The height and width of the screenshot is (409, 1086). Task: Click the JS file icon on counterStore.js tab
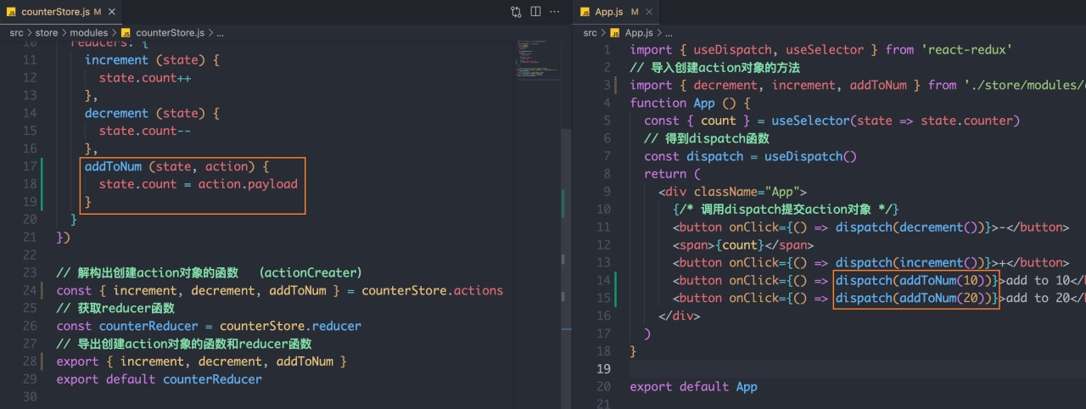(x=10, y=12)
